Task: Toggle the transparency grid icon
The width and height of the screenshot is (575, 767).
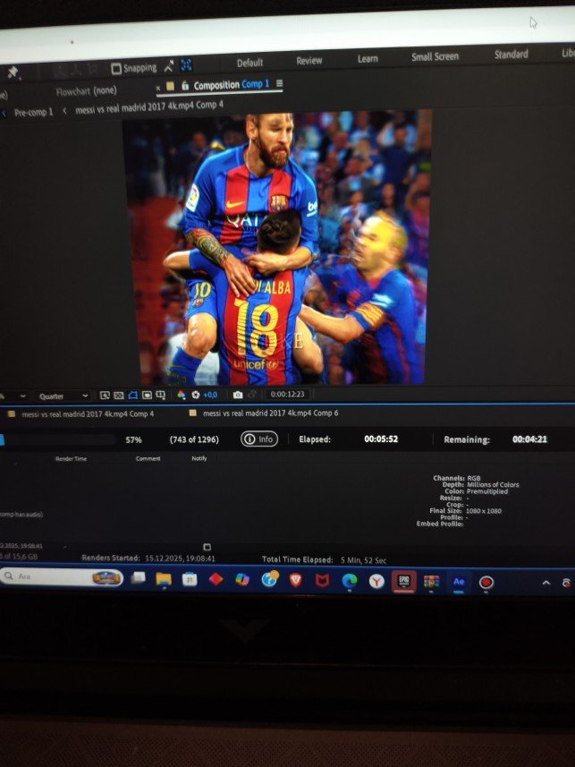Action: tap(118, 395)
